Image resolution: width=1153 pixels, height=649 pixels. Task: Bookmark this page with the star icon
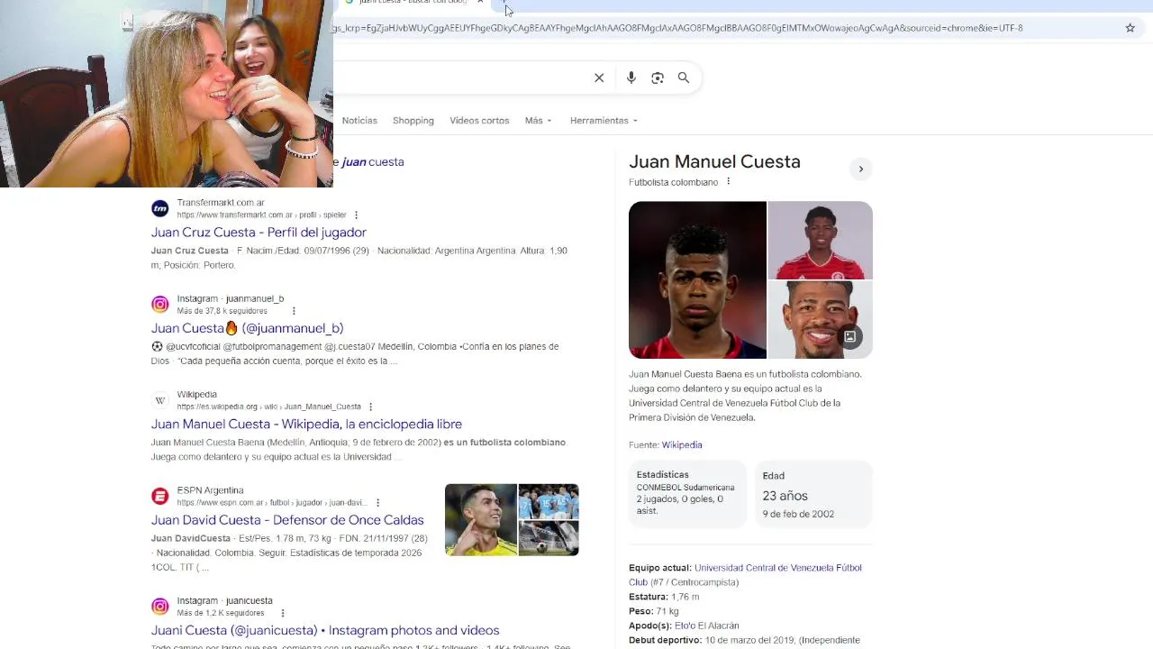pos(1130,28)
